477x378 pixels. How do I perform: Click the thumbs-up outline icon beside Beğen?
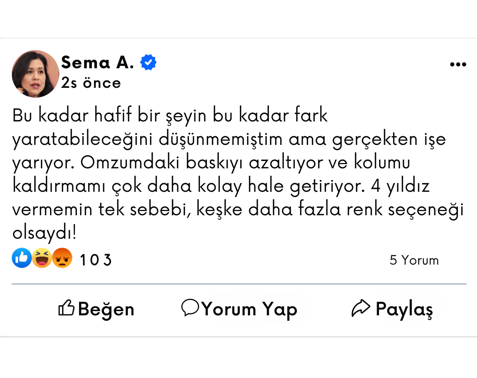pyautogui.click(x=66, y=308)
